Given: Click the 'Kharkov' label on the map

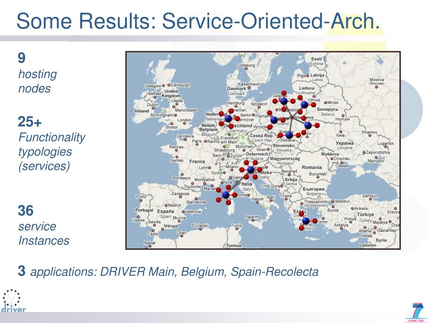Looking at the screenshot, I should coord(370,132).
